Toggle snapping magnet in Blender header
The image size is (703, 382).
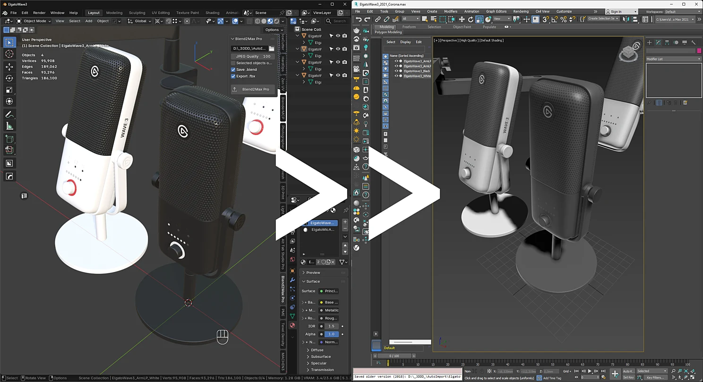169,21
